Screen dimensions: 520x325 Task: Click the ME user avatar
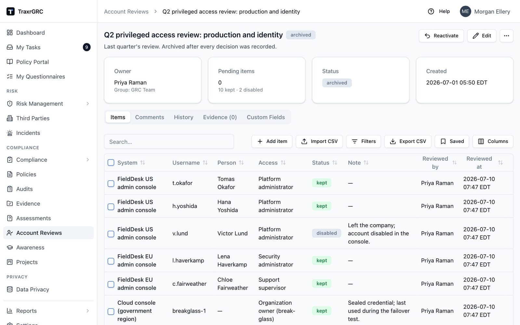click(x=465, y=11)
